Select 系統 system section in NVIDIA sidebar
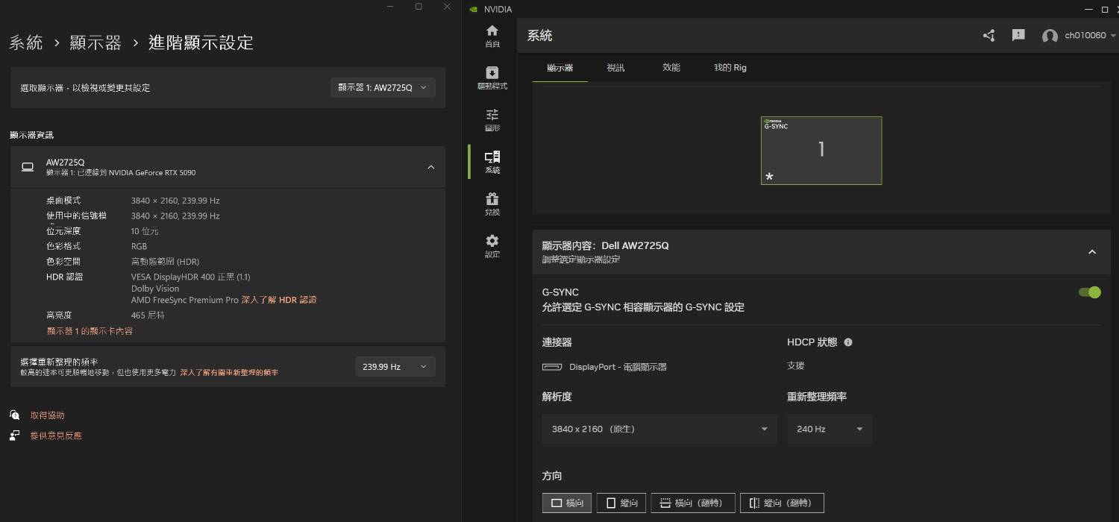Screen dimensions: 1119x522 point(492,162)
